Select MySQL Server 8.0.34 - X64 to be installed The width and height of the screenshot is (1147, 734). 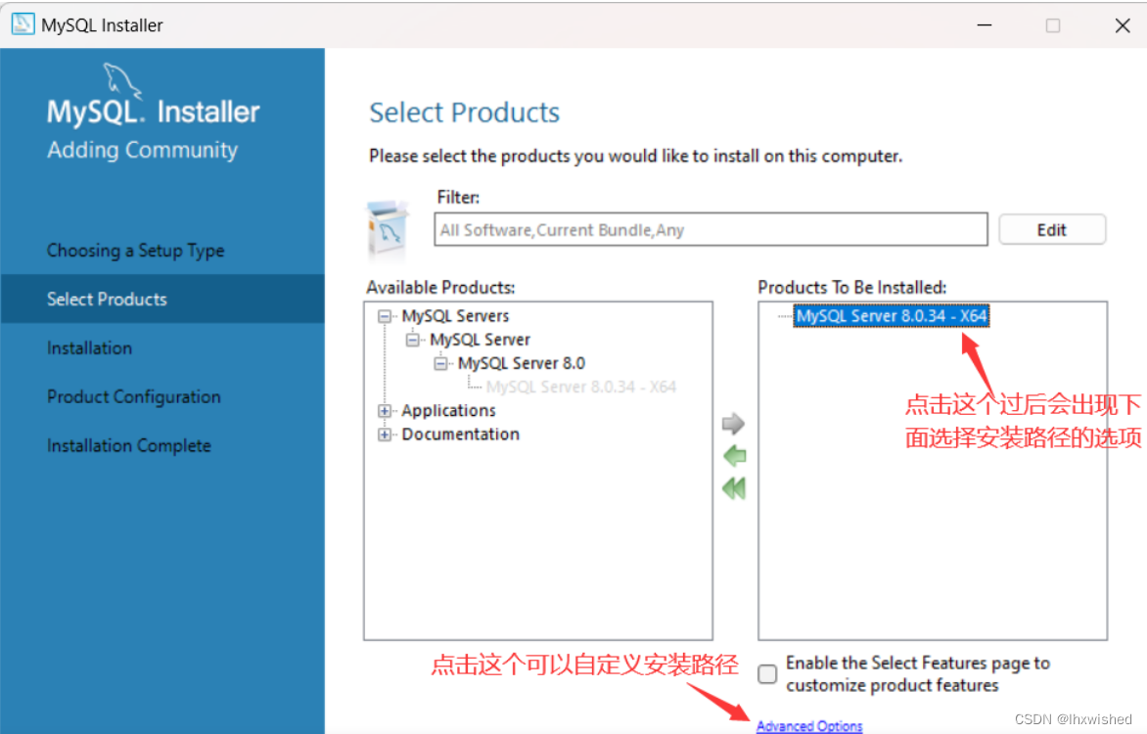pyautogui.click(x=891, y=316)
